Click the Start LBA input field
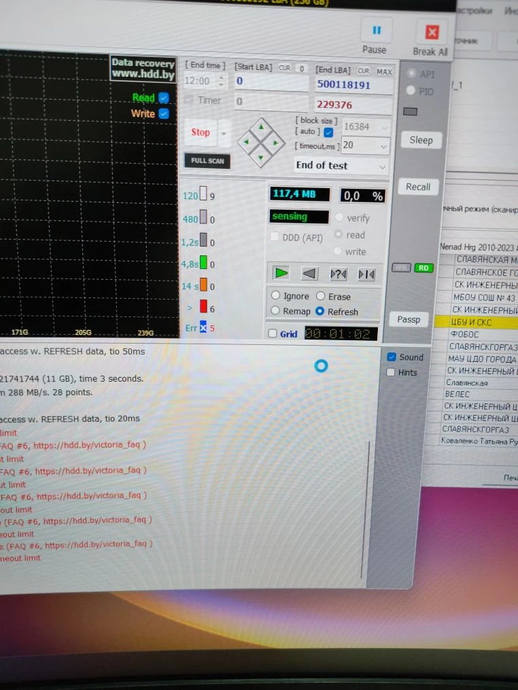Image resolution: width=518 pixels, height=690 pixels. [271, 82]
